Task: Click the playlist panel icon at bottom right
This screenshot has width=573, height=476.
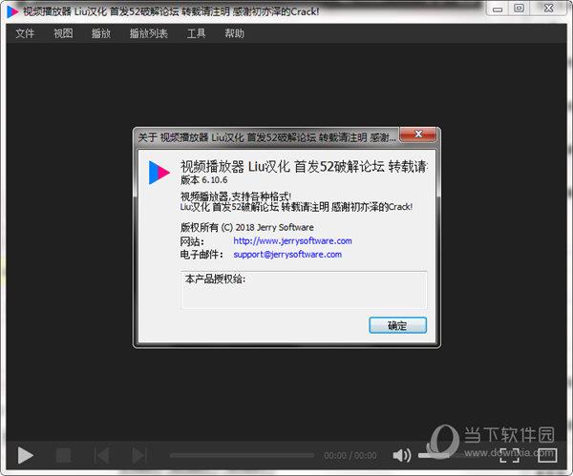Action: tap(547, 456)
